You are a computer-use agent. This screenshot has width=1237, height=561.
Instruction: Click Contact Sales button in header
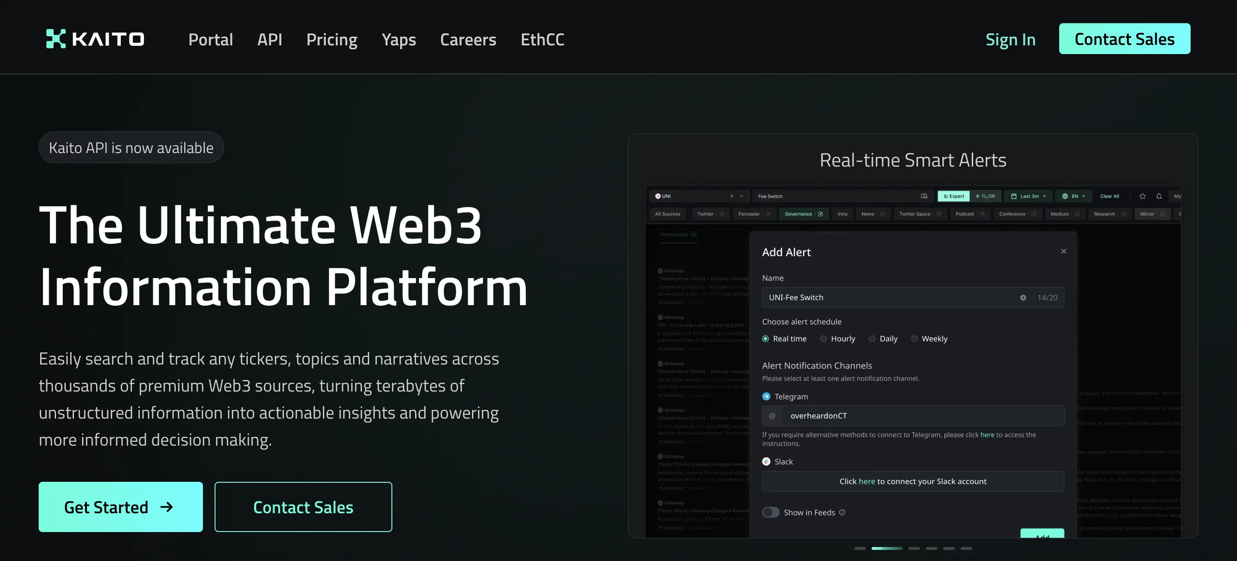click(x=1124, y=39)
